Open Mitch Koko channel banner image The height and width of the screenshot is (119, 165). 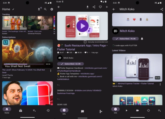tap(137, 20)
